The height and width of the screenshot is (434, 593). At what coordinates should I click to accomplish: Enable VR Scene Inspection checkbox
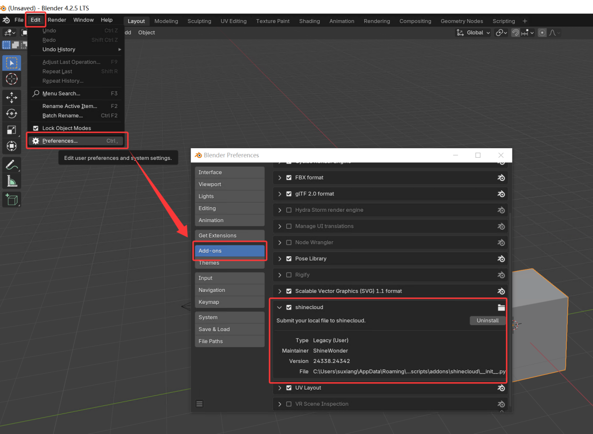point(289,404)
